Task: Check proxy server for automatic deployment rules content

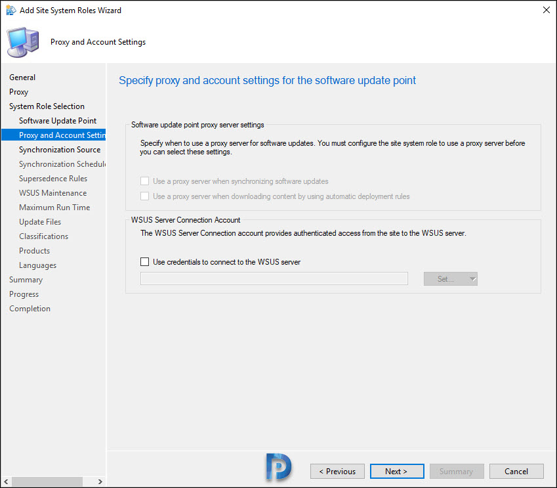Action: point(144,196)
